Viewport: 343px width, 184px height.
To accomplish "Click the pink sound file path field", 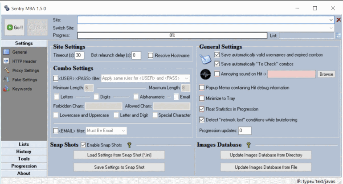I will [x=291, y=74].
